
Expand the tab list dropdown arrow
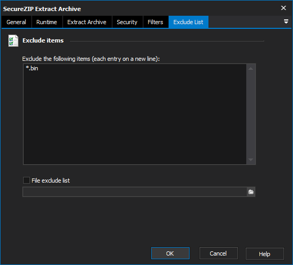(x=286, y=22)
